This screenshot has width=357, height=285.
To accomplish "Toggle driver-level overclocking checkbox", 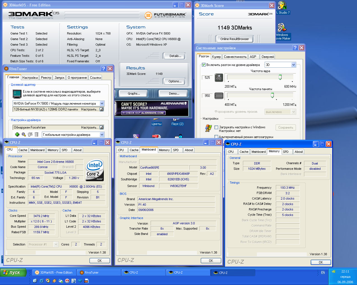I will pos(204,65).
